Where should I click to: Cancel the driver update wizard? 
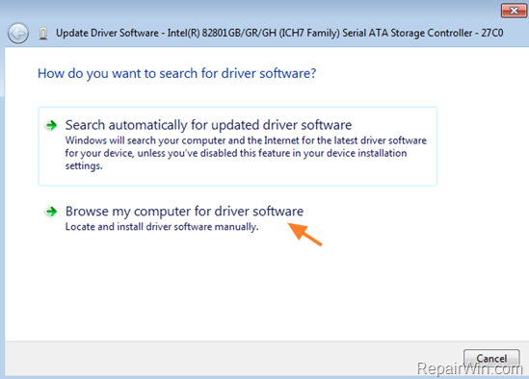coord(491,359)
